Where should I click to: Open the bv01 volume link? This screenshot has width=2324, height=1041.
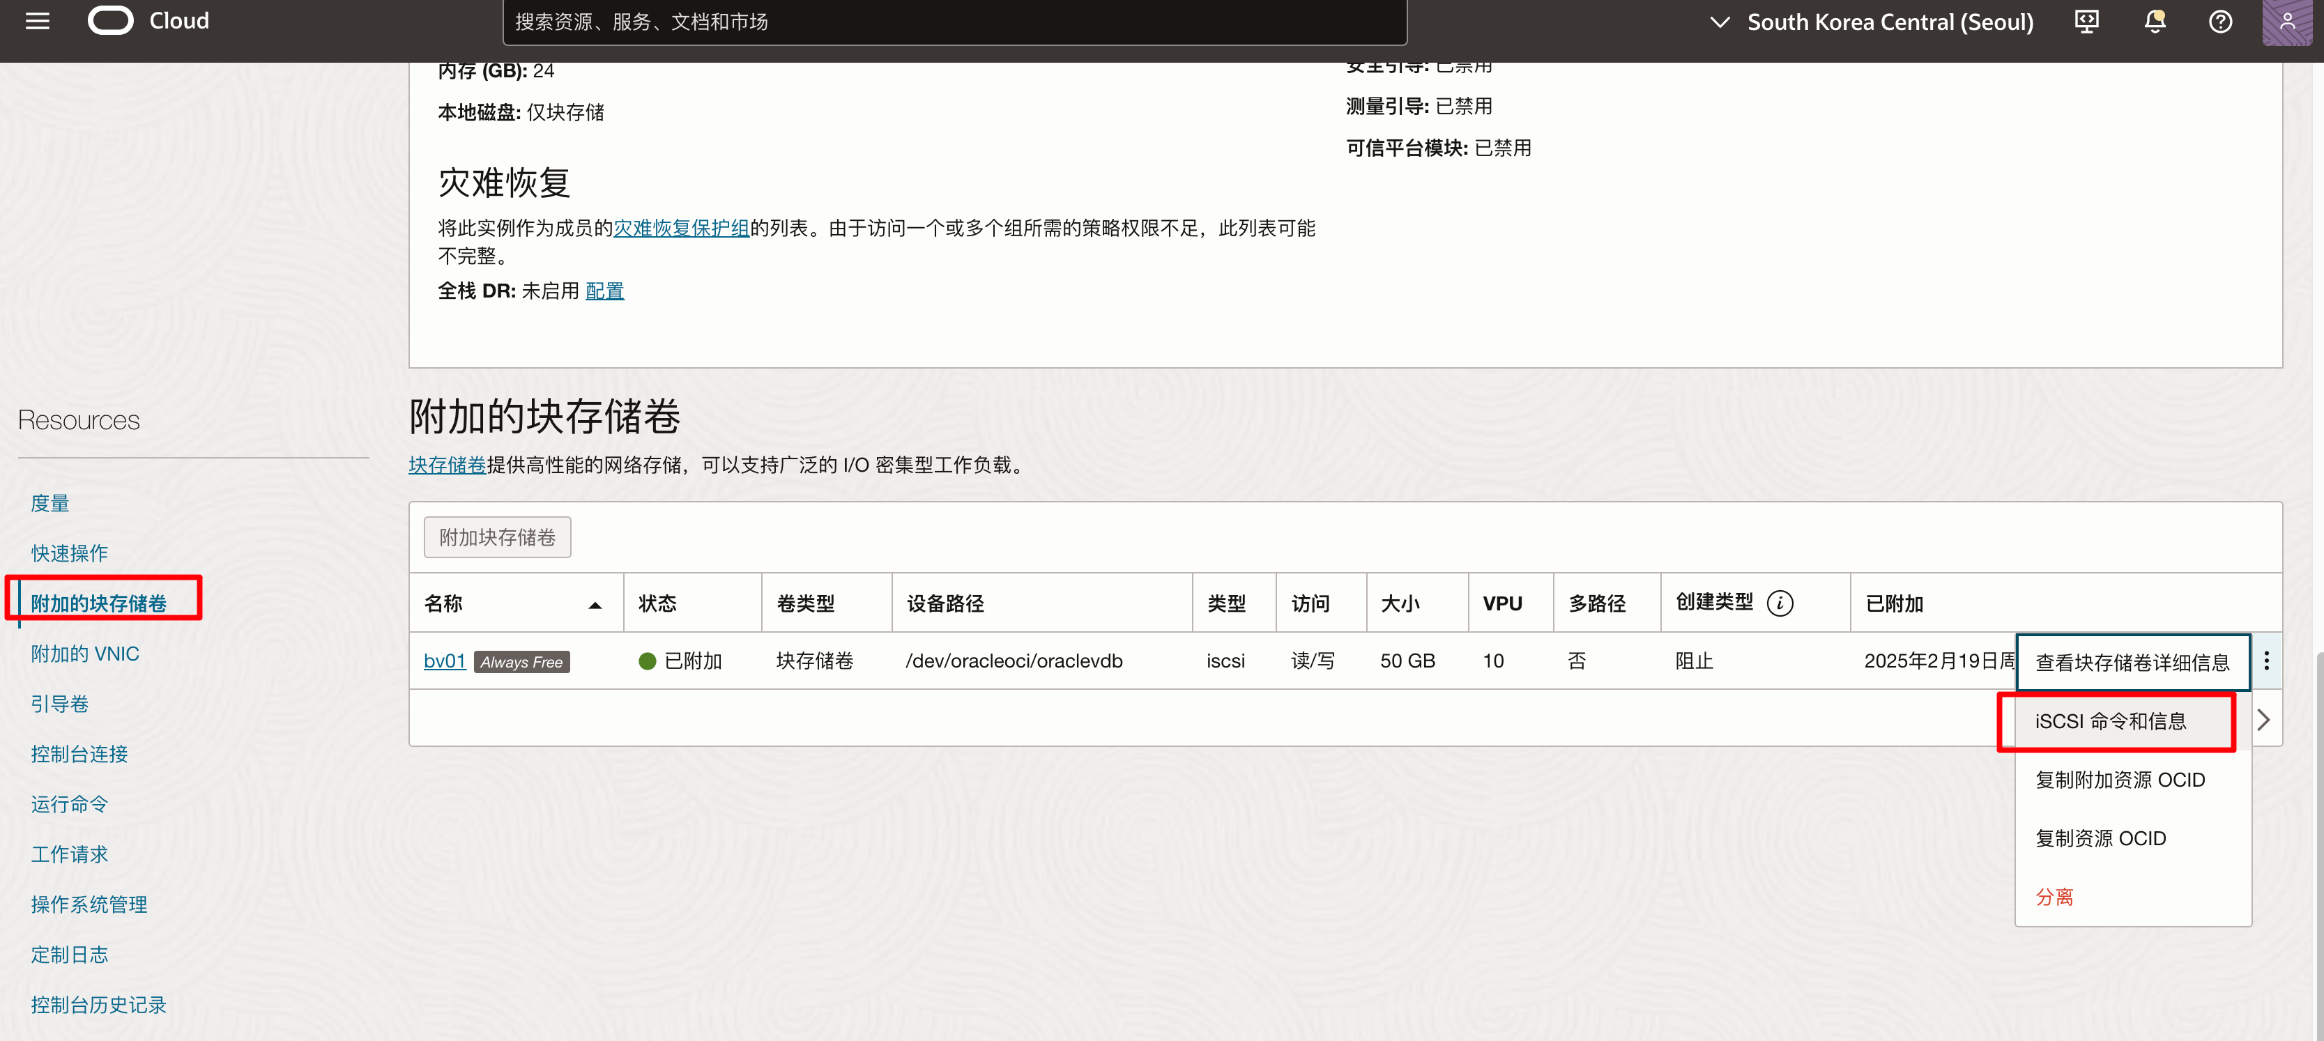click(x=444, y=661)
